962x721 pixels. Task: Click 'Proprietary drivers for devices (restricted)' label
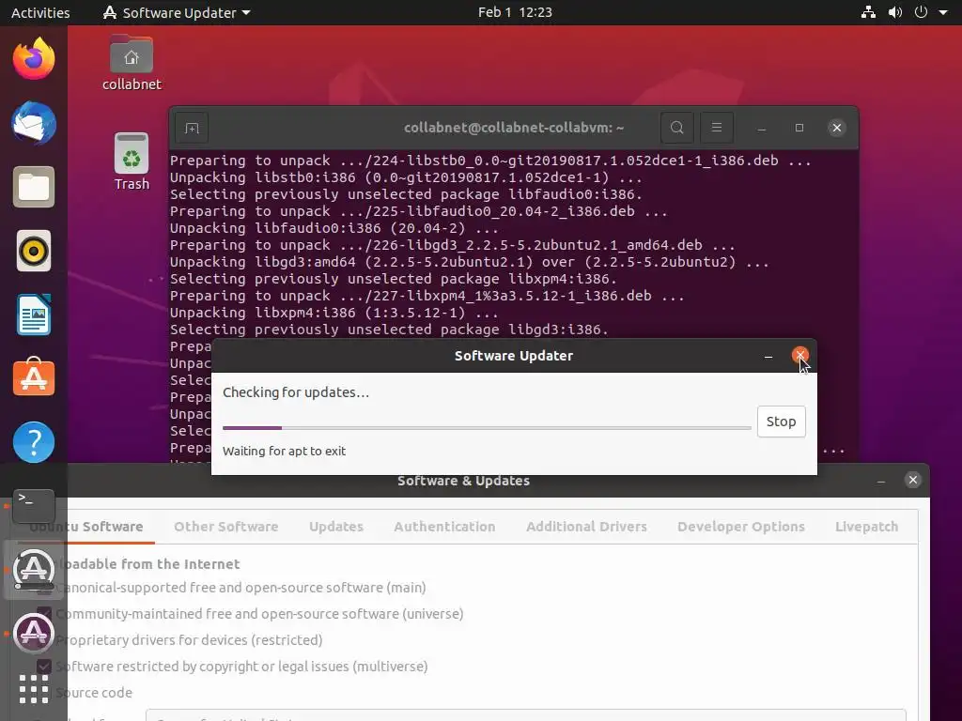[189, 640]
